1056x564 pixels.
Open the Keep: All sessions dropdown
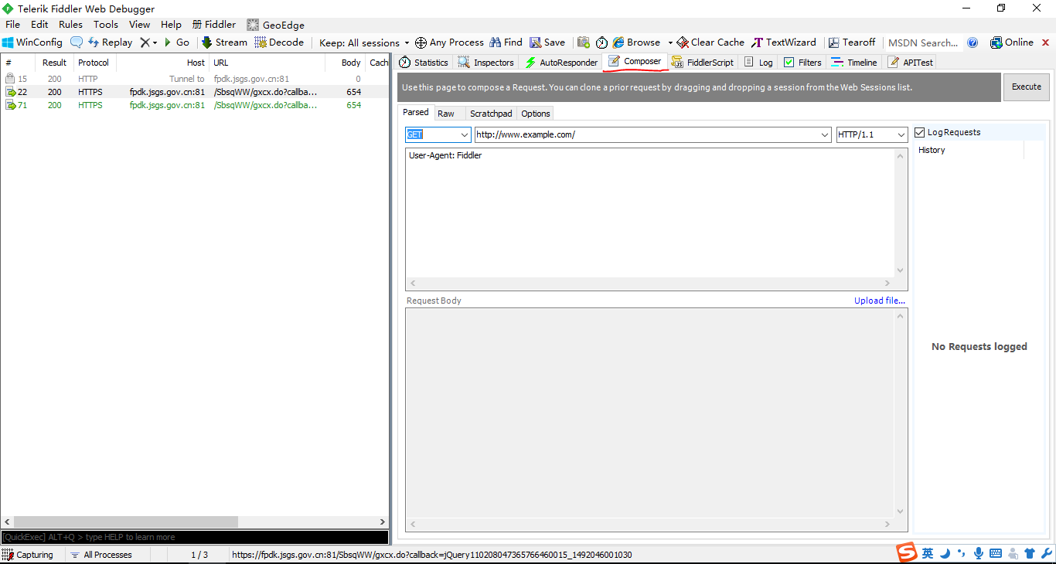[x=364, y=42]
